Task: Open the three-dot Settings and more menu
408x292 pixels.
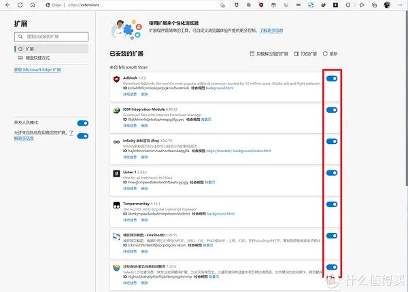Action: point(400,5)
